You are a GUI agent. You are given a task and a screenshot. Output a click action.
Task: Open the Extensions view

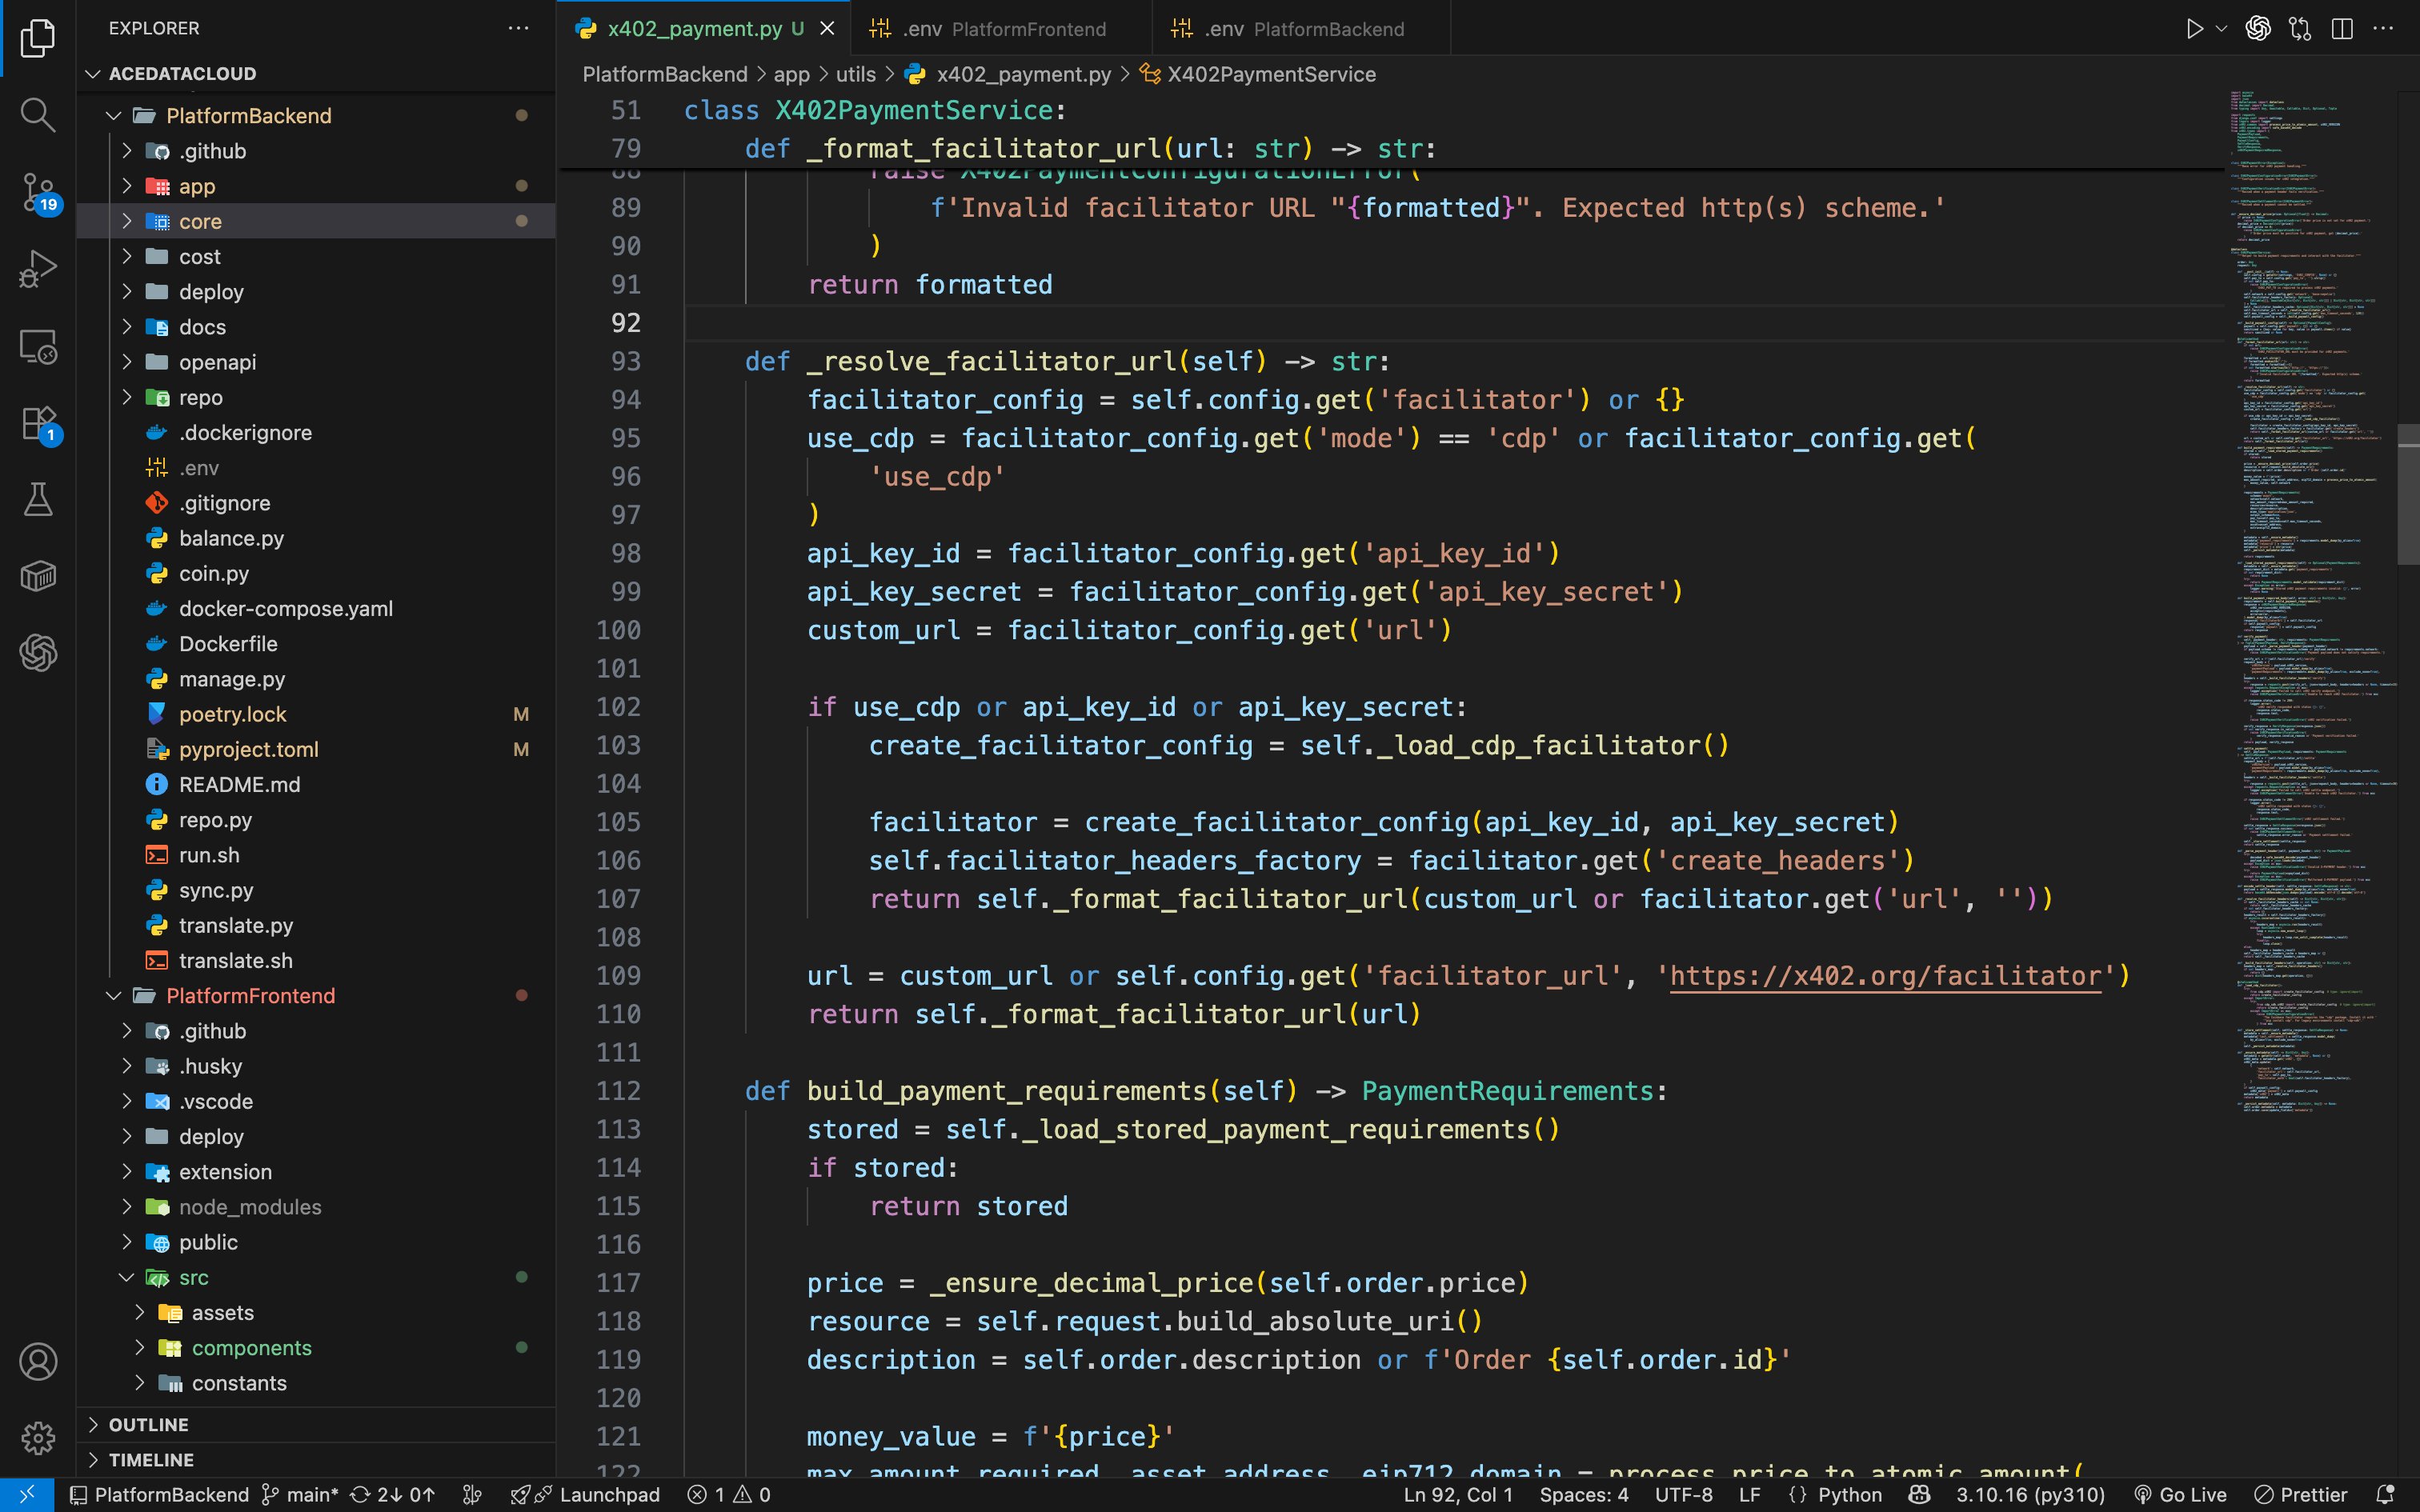(x=37, y=422)
